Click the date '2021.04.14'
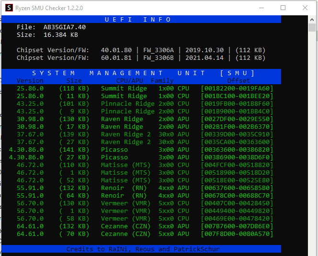 point(204,58)
